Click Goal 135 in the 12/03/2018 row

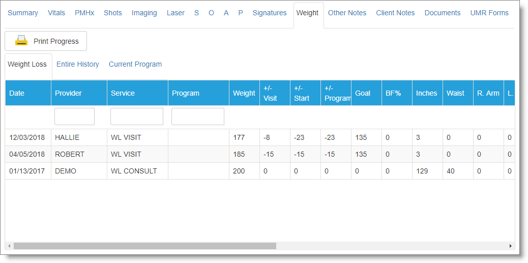[361, 137]
